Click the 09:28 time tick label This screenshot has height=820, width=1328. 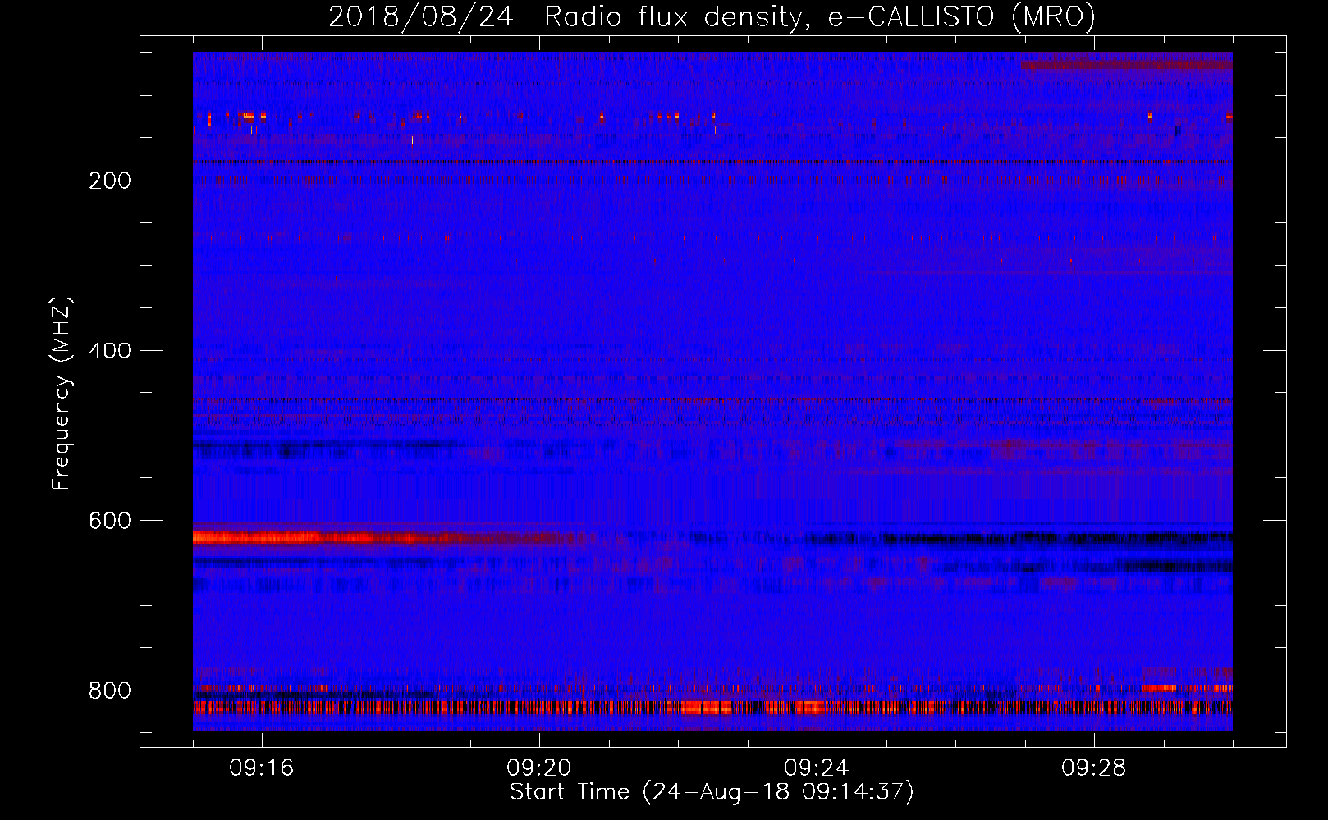[1094, 768]
